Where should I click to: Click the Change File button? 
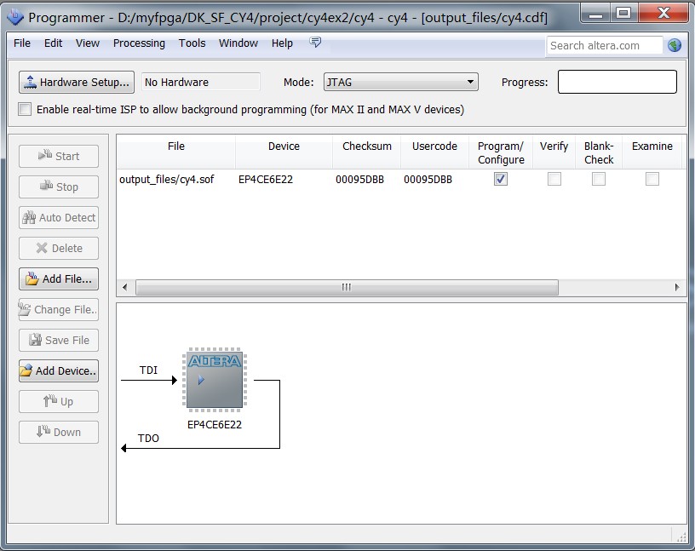(x=59, y=310)
